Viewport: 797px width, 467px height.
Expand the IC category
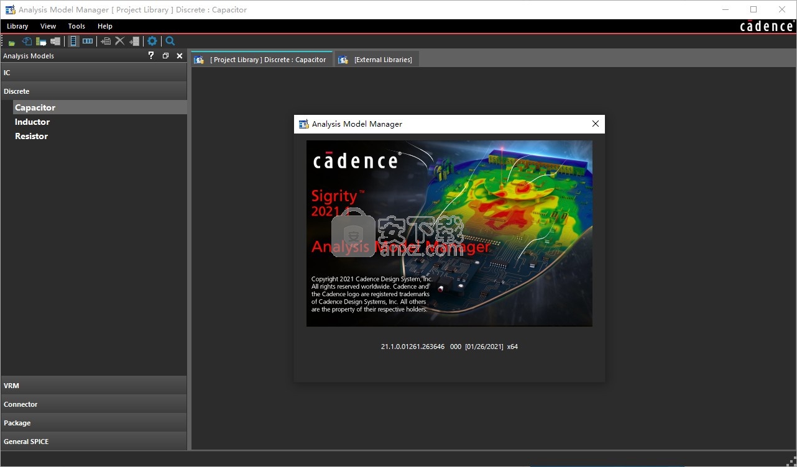pos(93,73)
